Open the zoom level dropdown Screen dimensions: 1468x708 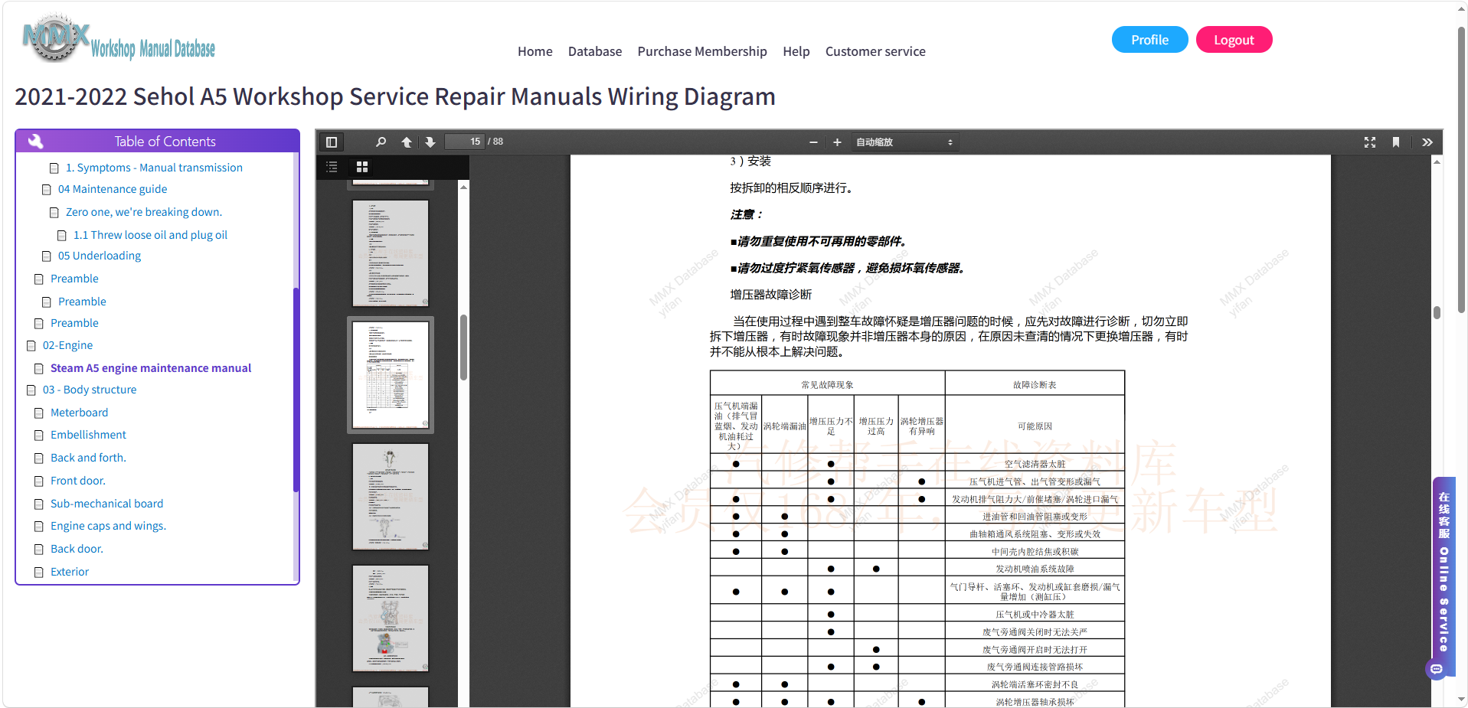pos(904,142)
